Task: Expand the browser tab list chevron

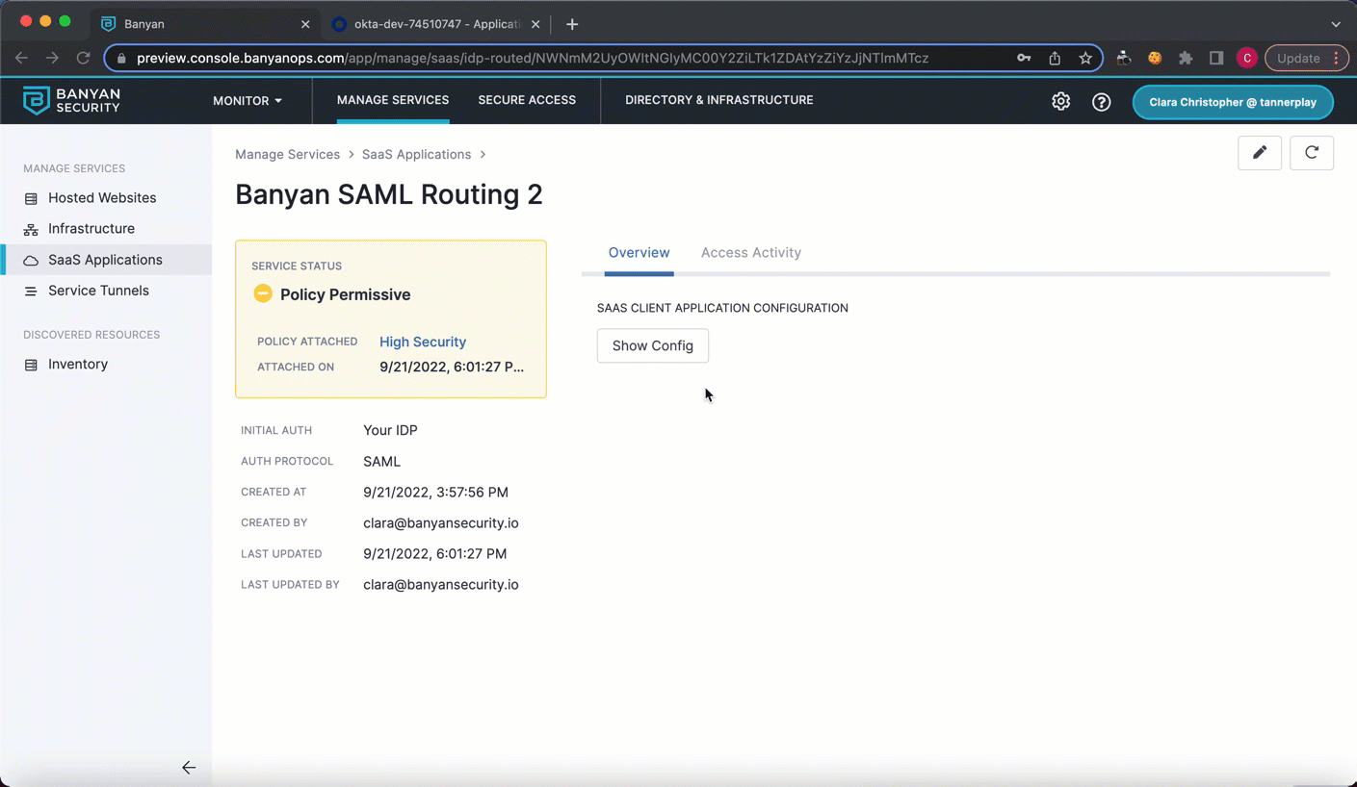Action: (1336, 24)
